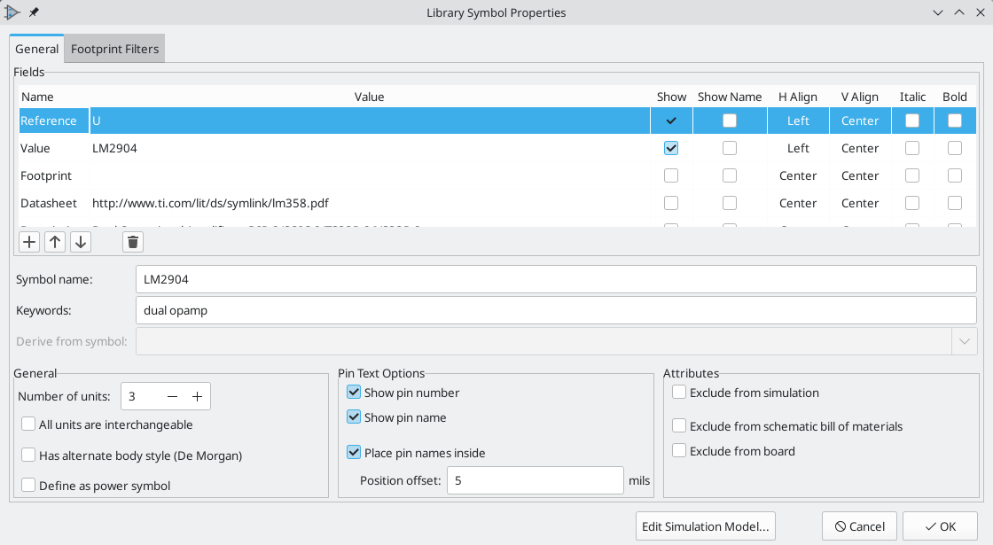Image resolution: width=993 pixels, height=545 pixels.
Task: Decrease number of units with minus
Action: click(172, 396)
